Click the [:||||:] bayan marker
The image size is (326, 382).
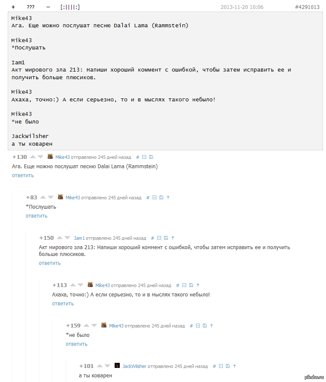click(x=70, y=7)
